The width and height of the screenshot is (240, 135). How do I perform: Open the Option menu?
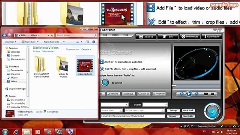tap(115, 35)
